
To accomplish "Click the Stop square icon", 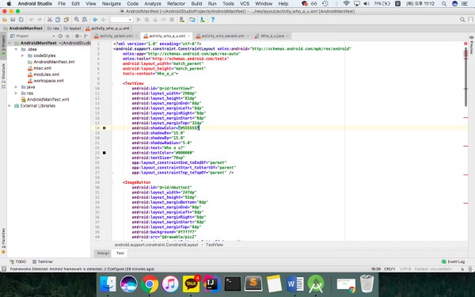I will 172,20.
